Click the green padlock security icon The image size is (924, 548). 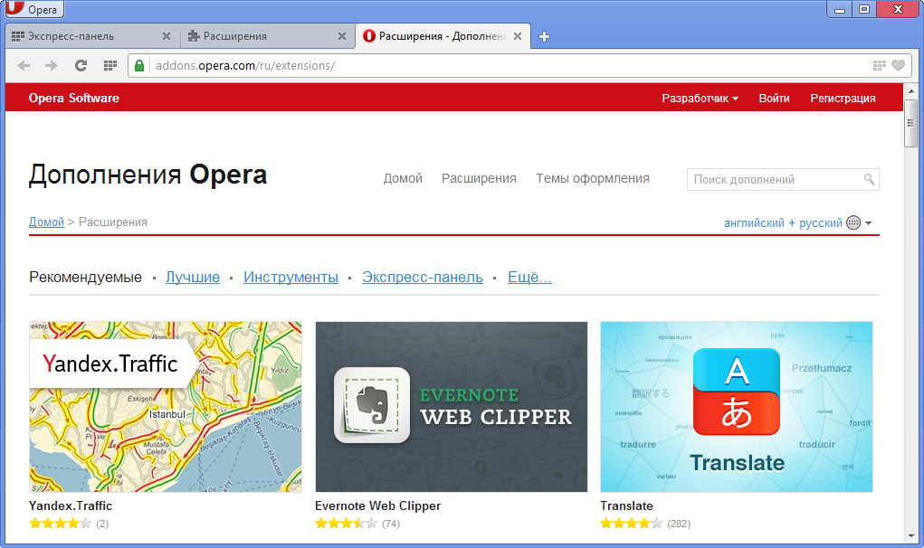tap(139, 65)
